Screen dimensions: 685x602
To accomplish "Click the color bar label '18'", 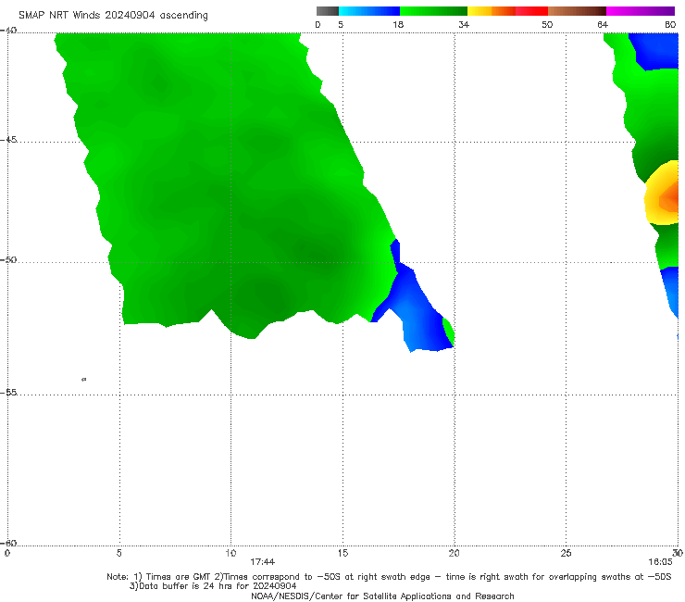I will coord(398,25).
